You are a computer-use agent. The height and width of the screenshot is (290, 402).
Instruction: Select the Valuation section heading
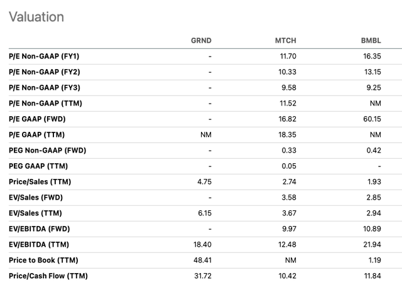[x=36, y=17]
